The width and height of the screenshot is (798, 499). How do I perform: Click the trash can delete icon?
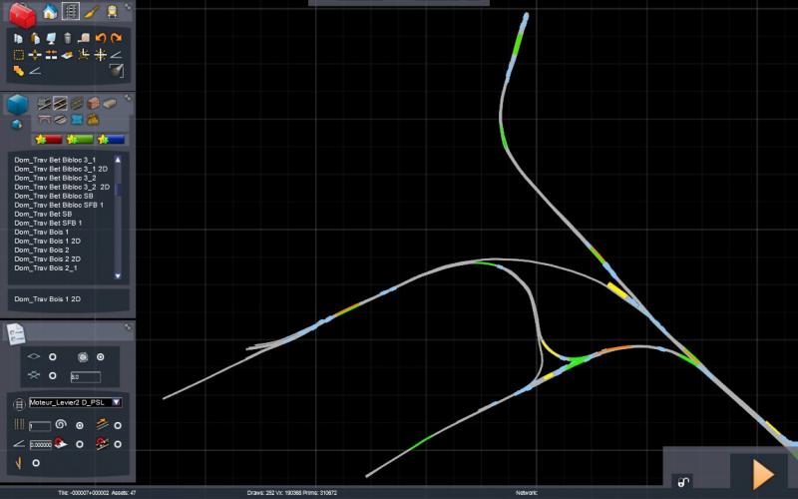coord(68,38)
